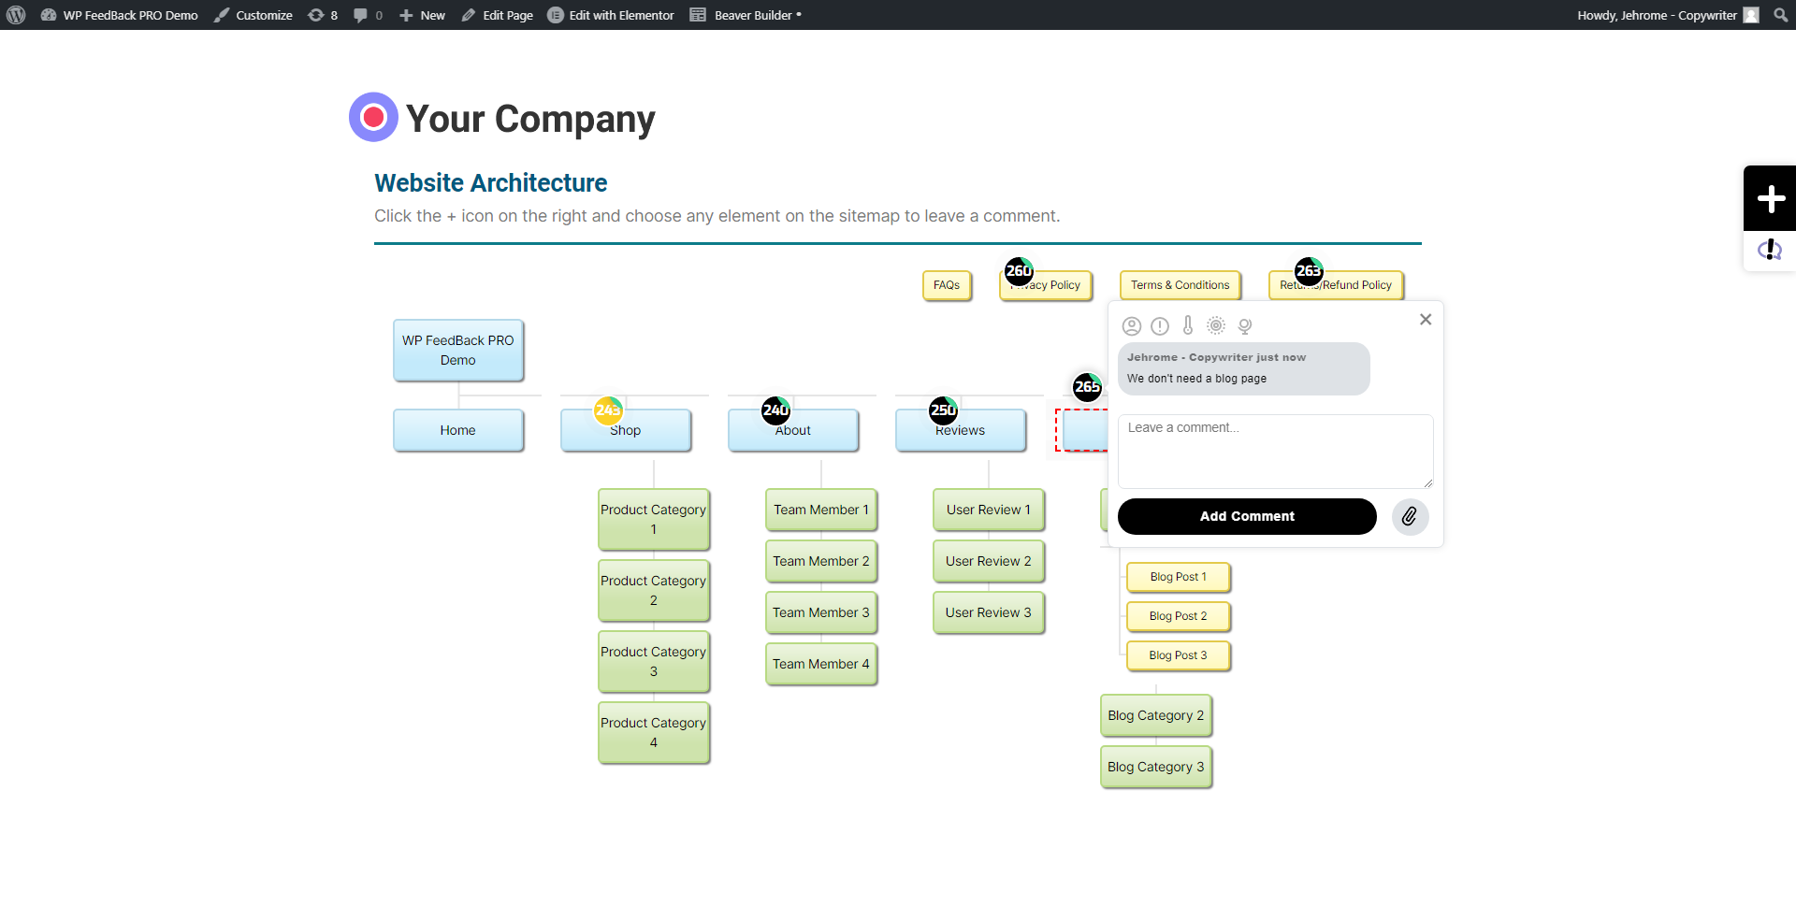Viewport: 1796px width, 906px height.
Task: Open the WordPress logo menu
Action: pos(16,15)
